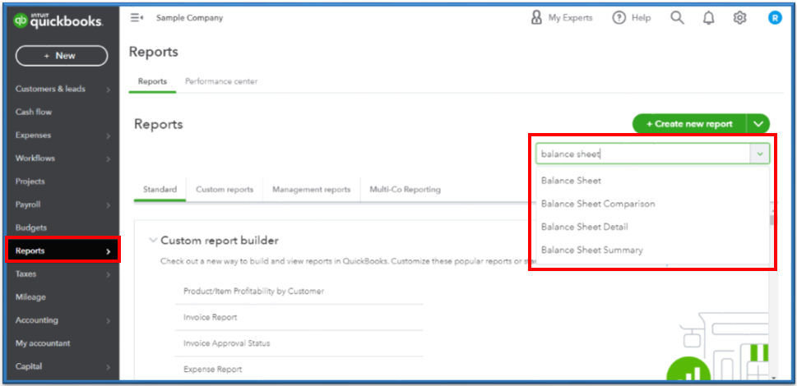Open the Help menu
This screenshot has width=797, height=386.
[x=632, y=18]
